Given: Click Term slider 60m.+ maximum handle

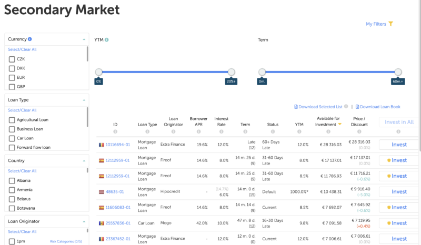Looking at the screenshot, I should (398, 72).
